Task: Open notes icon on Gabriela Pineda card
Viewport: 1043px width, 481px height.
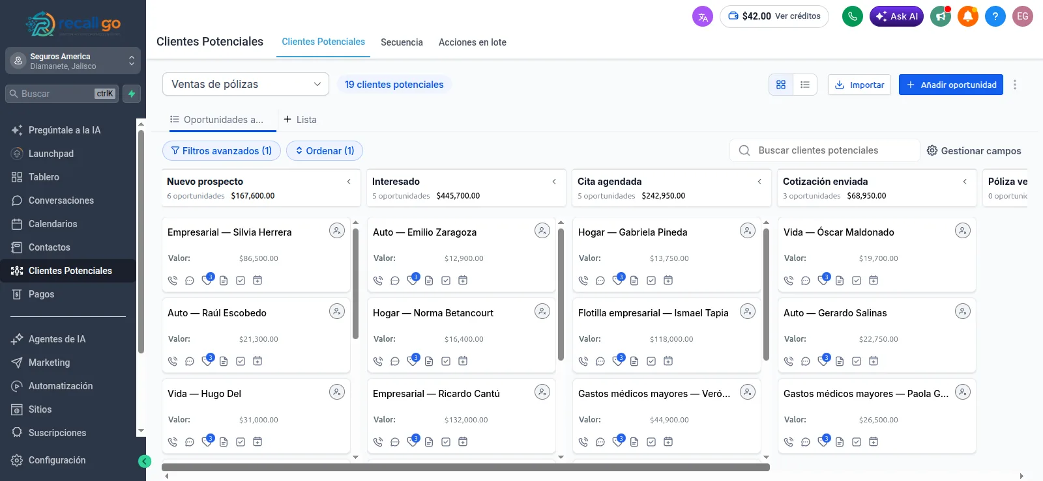Action: coord(634,281)
